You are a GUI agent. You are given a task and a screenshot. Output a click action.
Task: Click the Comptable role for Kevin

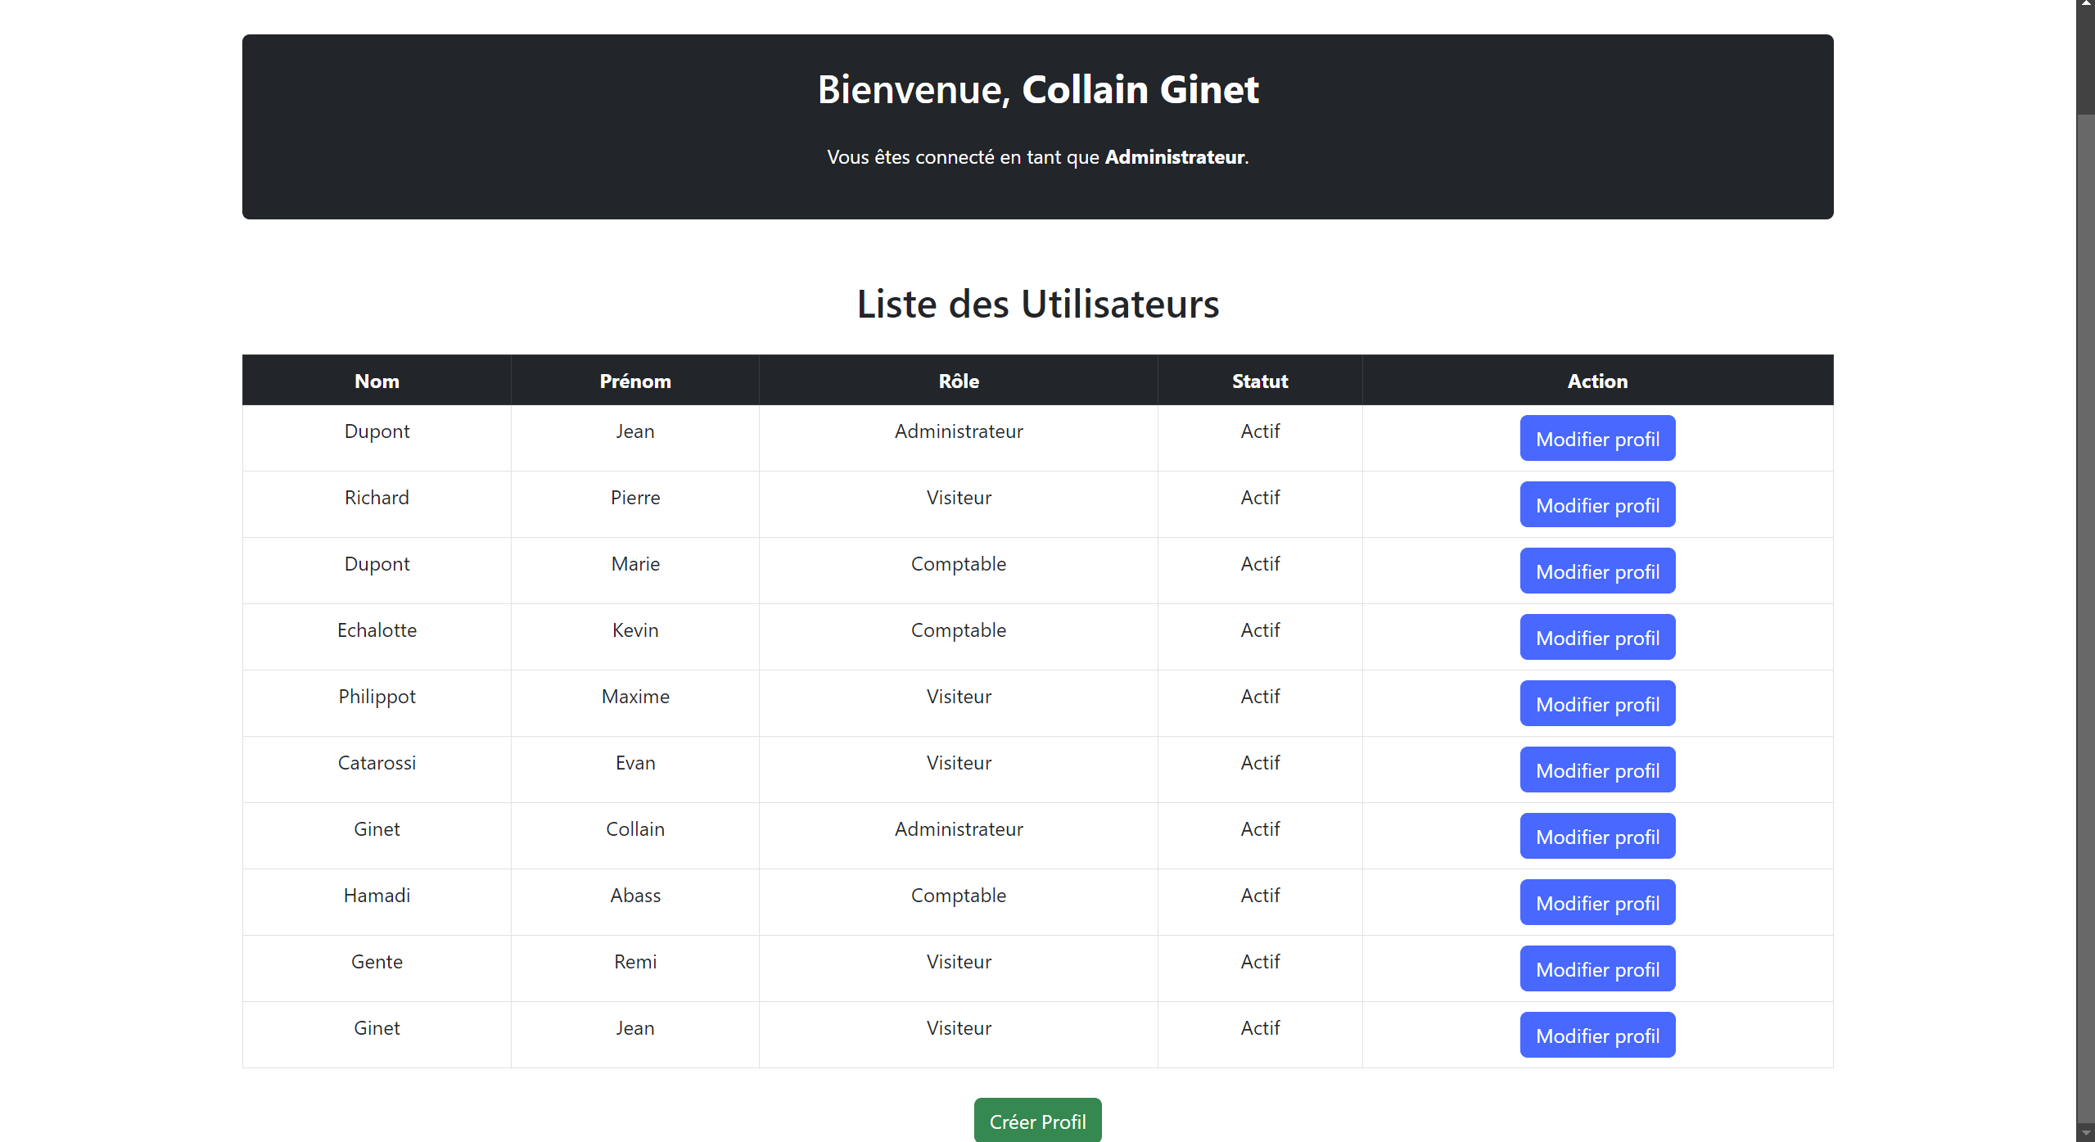pos(959,630)
